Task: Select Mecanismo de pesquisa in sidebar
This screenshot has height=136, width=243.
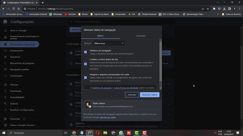Action: (x=22, y=63)
